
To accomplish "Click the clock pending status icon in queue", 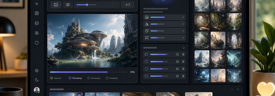I will click(177, 54).
